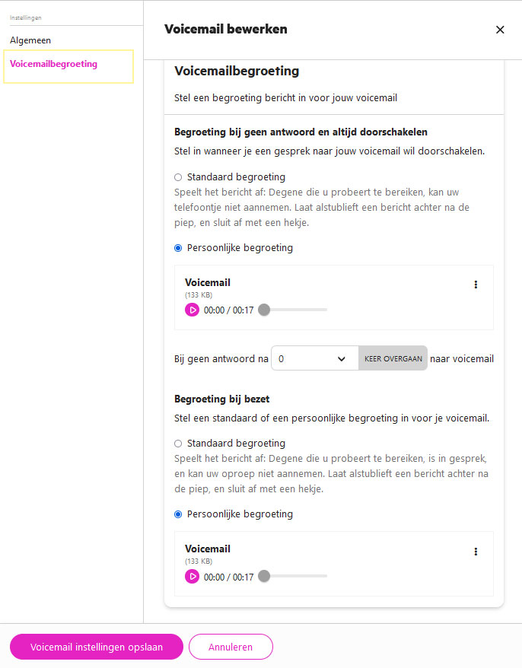Choose Persoonlijke begroeting under Begroeting bij bezet
Viewport: 522px width, 668px height.
click(x=178, y=514)
